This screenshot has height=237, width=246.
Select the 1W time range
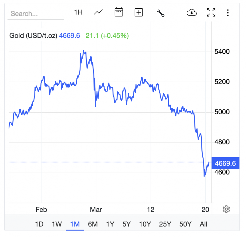pyautogui.click(x=57, y=224)
